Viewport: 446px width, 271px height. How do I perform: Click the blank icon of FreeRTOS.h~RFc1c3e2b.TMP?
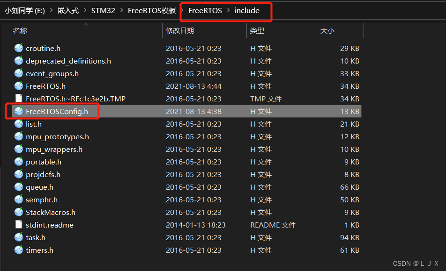tap(19, 99)
